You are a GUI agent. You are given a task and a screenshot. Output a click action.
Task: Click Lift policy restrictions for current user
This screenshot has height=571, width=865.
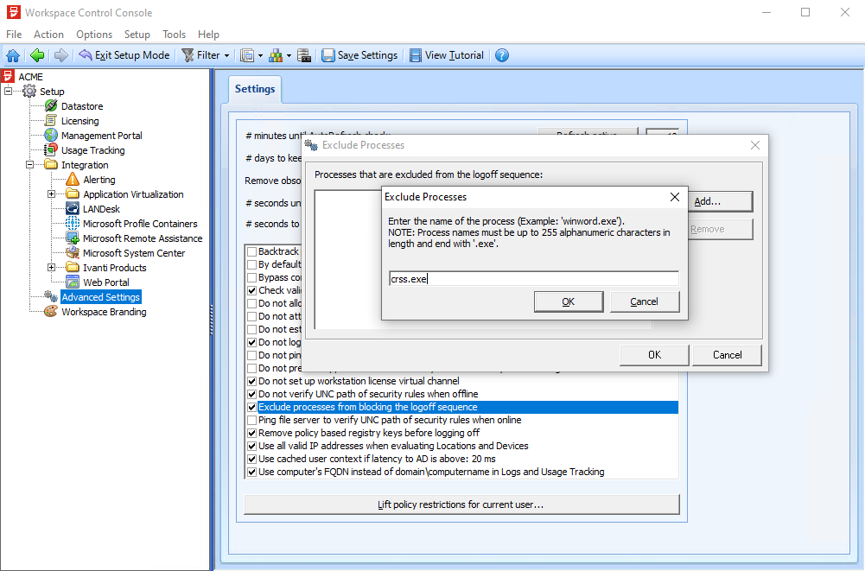[x=461, y=504]
